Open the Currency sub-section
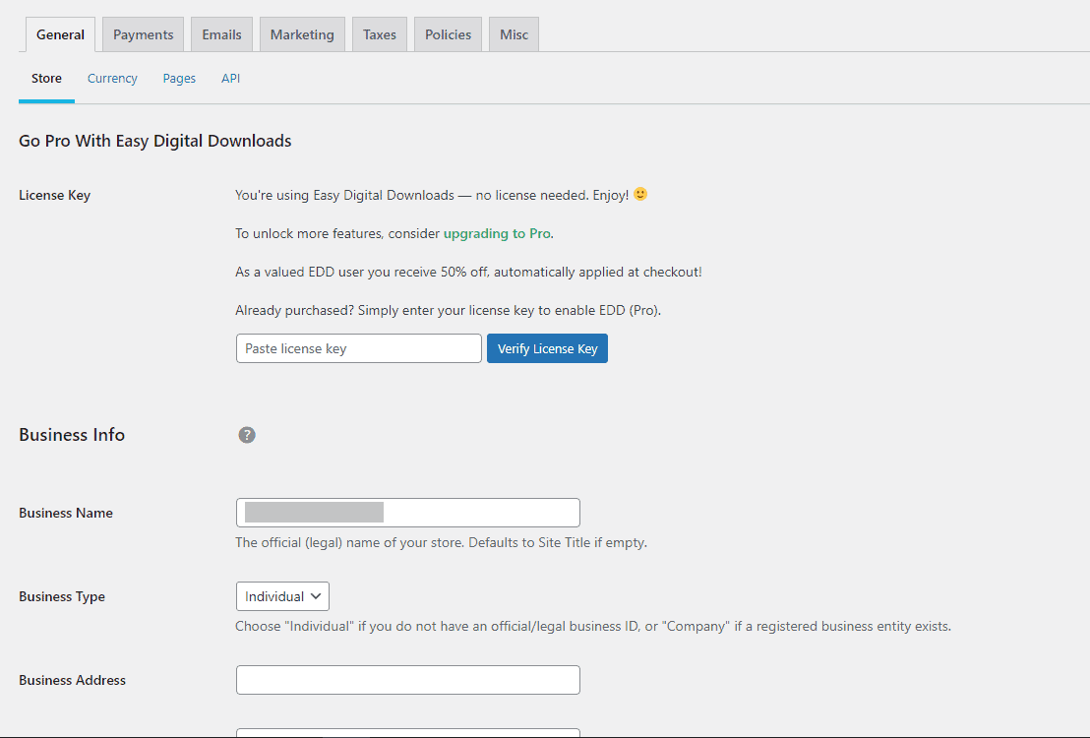This screenshot has width=1090, height=738. (112, 79)
